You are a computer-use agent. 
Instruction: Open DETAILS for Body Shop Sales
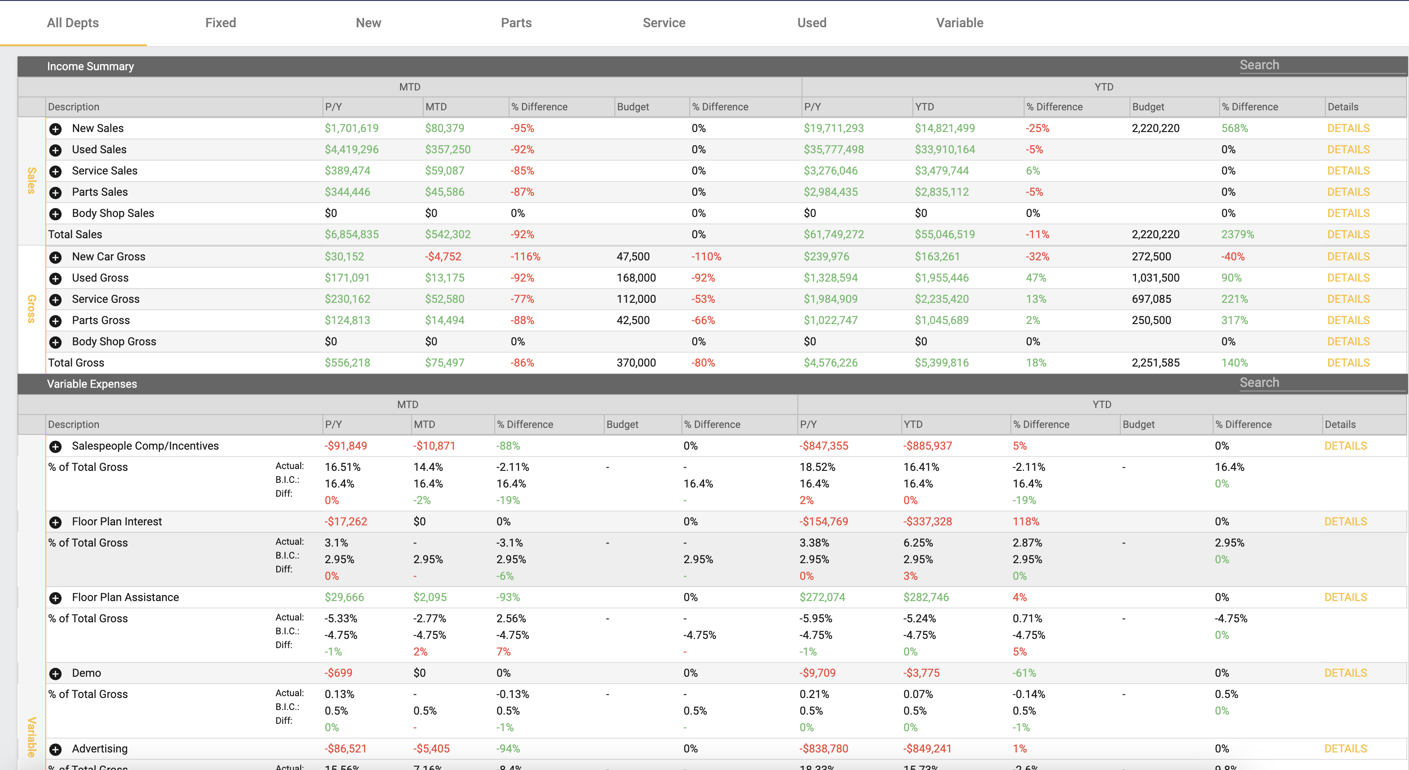pyautogui.click(x=1348, y=214)
